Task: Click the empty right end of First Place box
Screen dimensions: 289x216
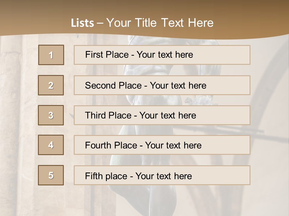Action: (x=229, y=55)
